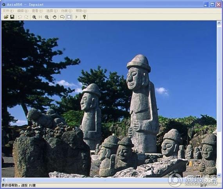Save the image using the floppy disk icon

tap(12, 17)
